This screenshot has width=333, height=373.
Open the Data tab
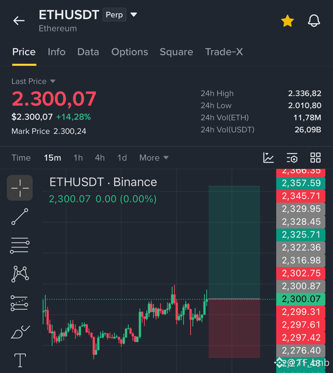88,52
